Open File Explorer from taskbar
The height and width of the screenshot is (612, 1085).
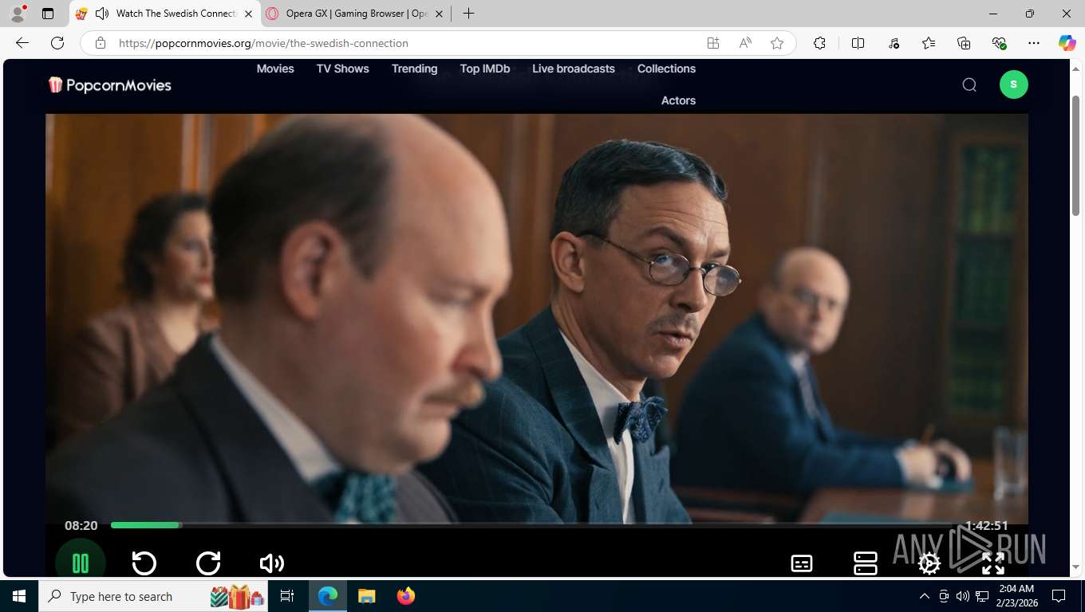click(x=366, y=596)
